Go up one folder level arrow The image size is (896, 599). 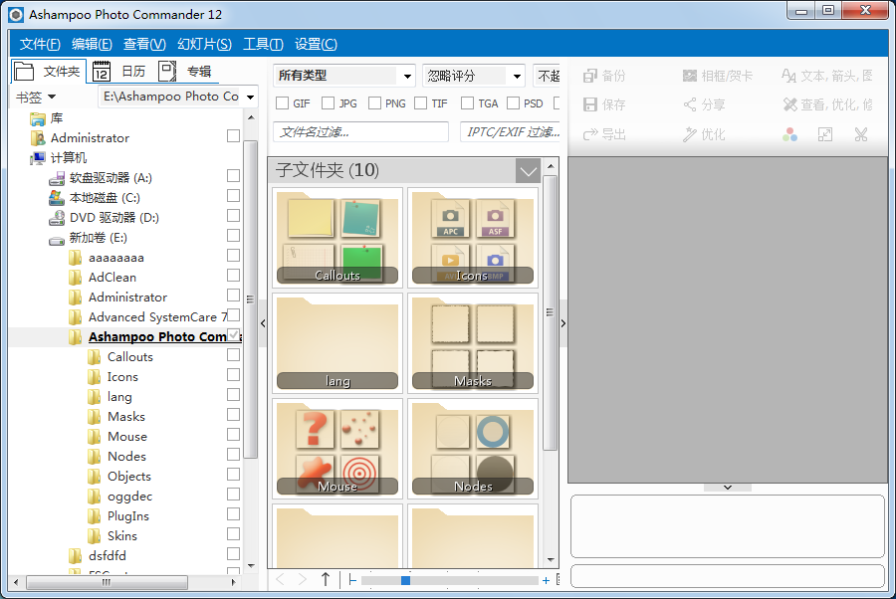tap(325, 579)
